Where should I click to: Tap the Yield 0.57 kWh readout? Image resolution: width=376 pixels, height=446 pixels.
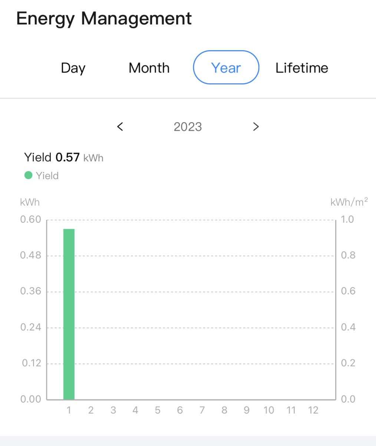point(64,158)
